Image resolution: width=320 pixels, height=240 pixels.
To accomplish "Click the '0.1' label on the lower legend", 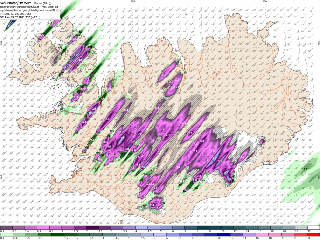I will tap(2, 238).
